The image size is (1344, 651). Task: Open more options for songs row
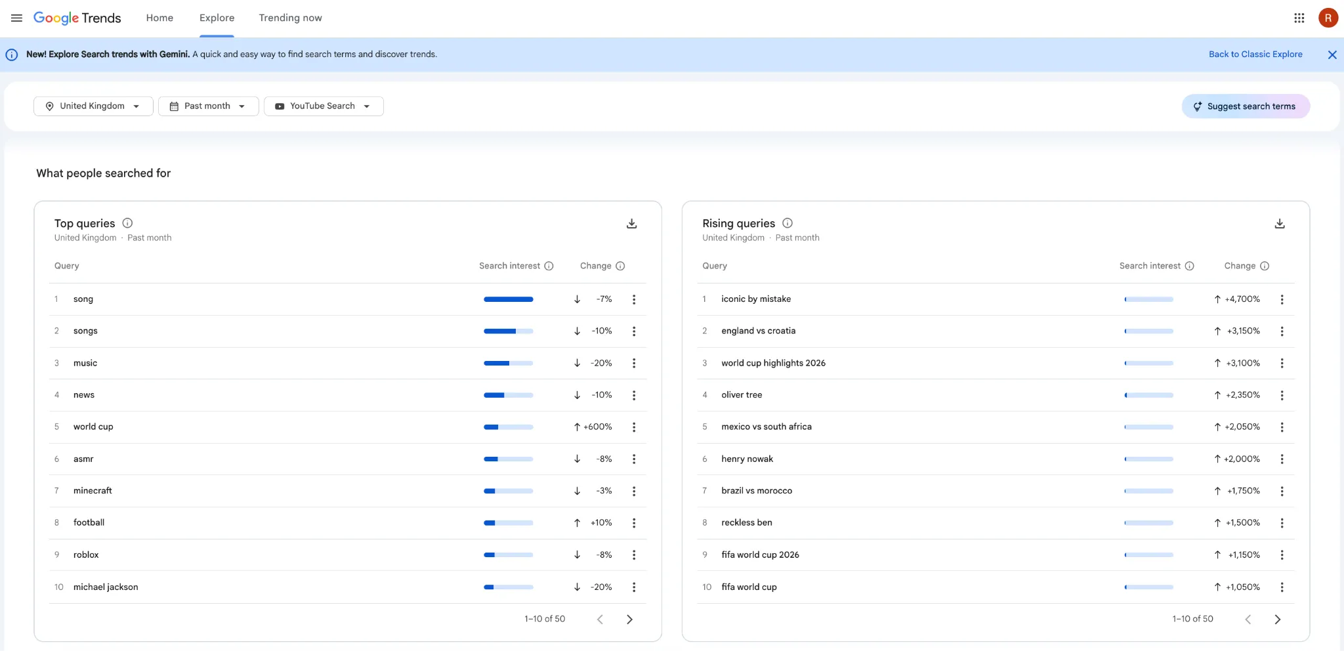(x=634, y=331)
